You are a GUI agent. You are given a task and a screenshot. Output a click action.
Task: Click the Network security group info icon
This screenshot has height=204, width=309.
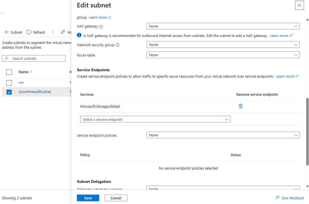[x=118, y=45]
